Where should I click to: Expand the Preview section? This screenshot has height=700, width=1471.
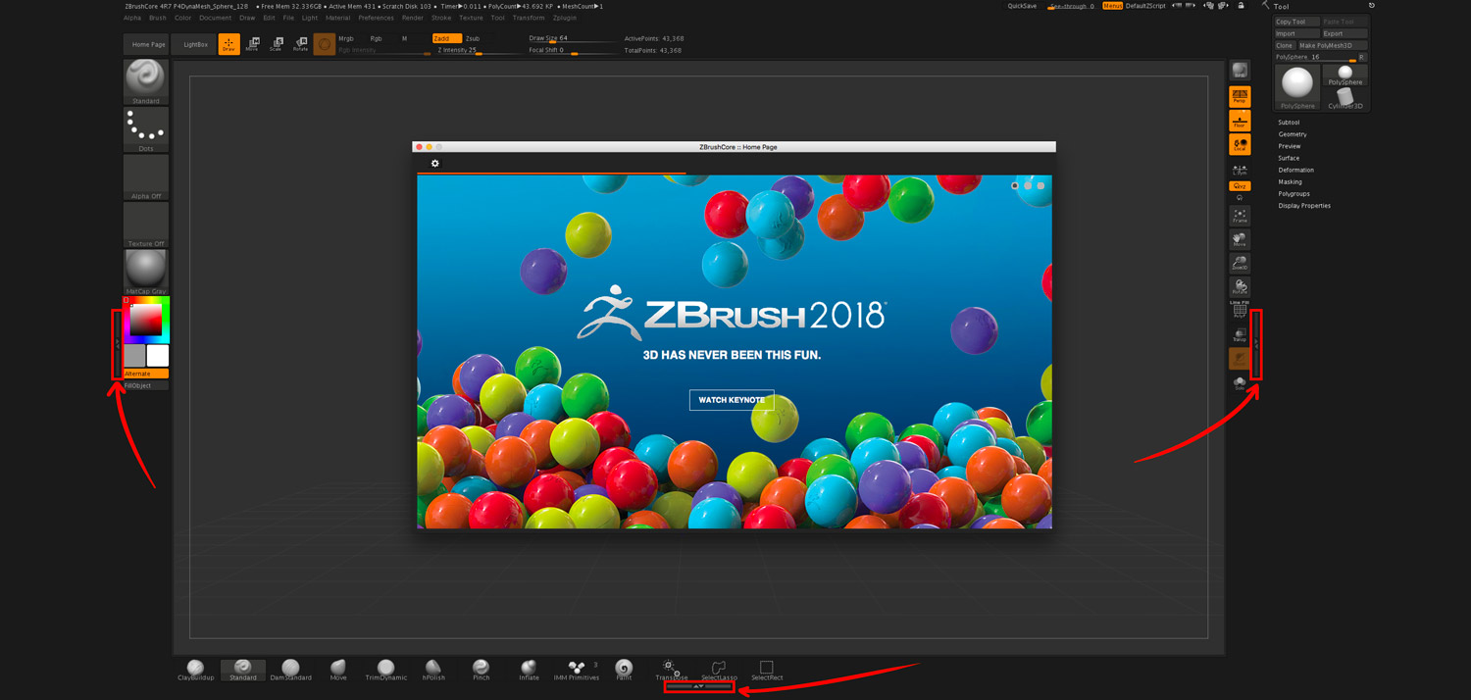pyautogui.click(x=1290, y=146)
